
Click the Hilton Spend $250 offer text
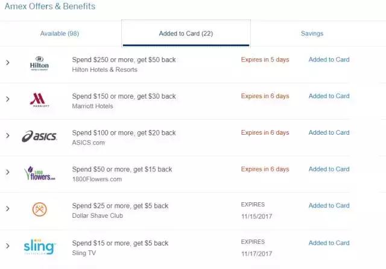click(124, 60)
